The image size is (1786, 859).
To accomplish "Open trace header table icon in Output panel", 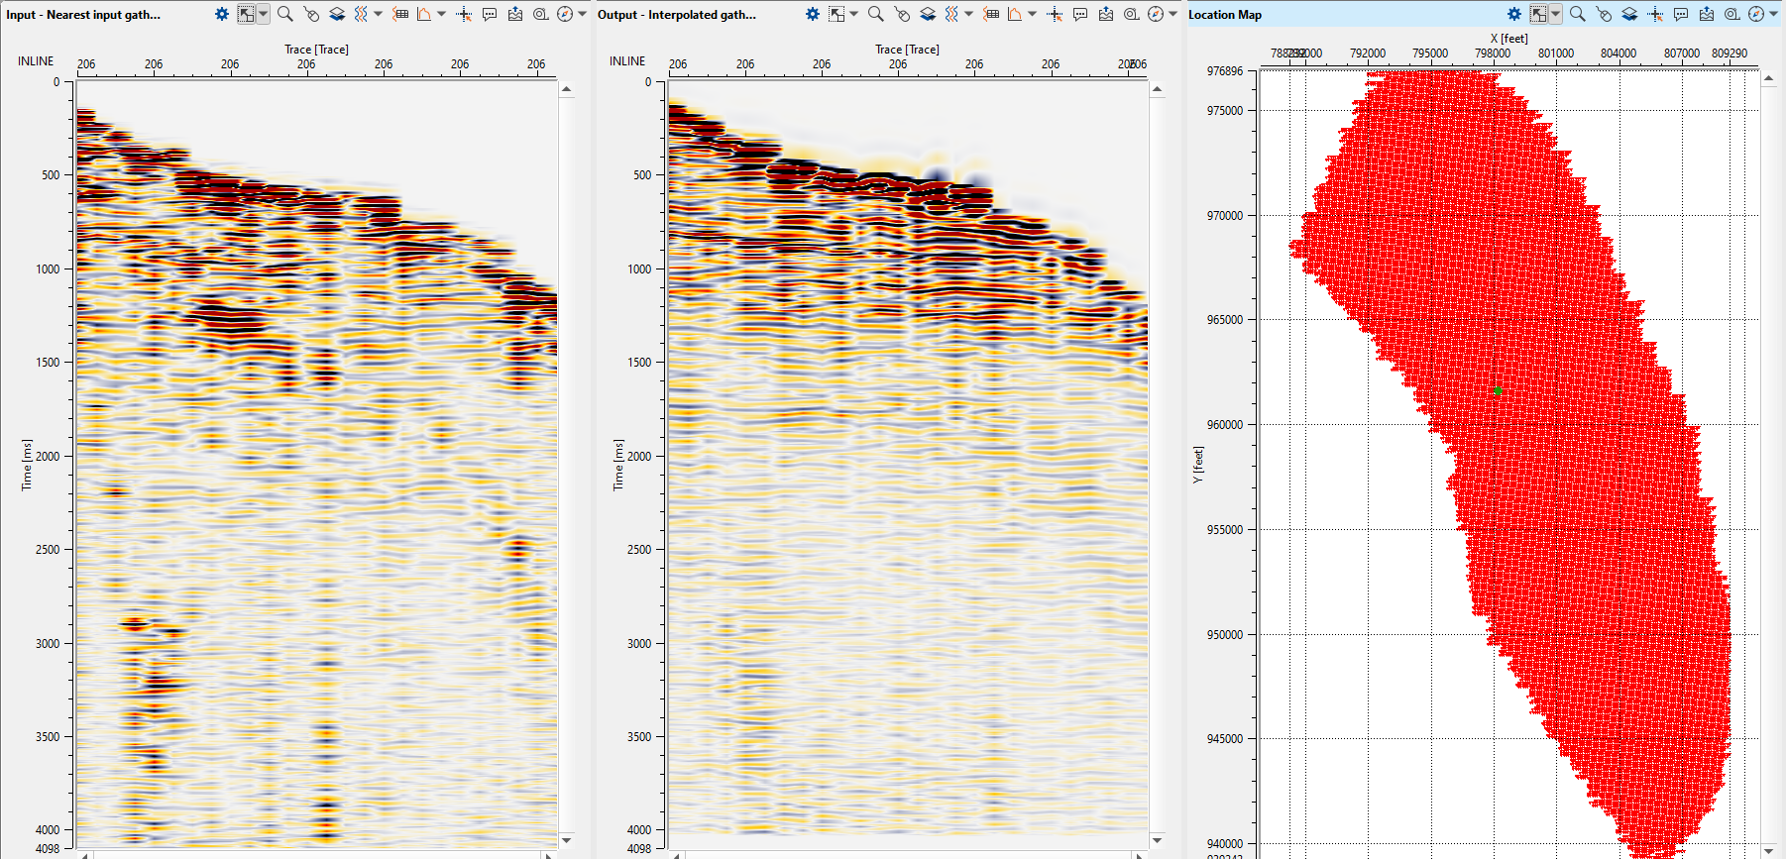I will (x=991, y=14).
